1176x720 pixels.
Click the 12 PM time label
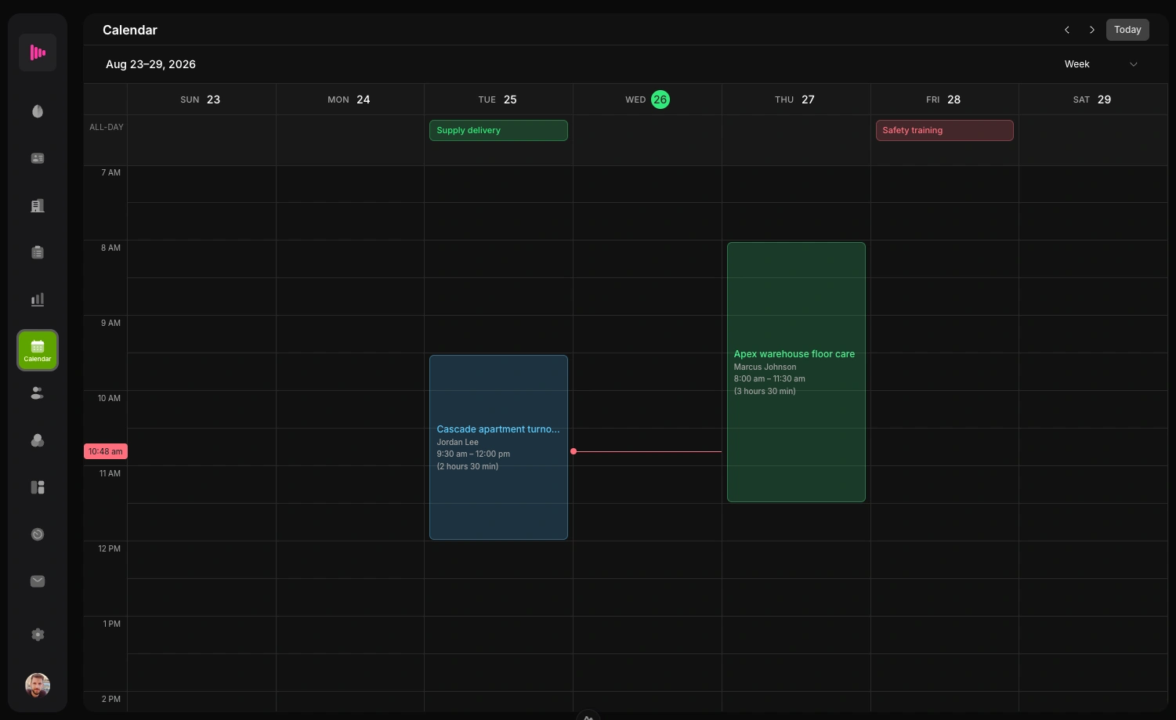[x=110, y=548]
